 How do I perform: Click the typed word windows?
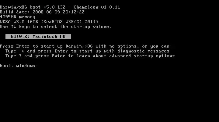(26, 66)
